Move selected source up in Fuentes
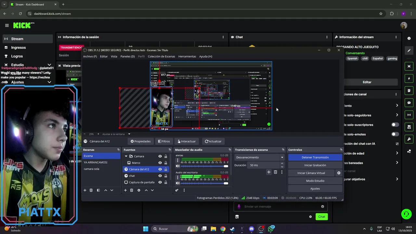This screenshot has width=416, height=234. pyautogui.click(x=146, y=190)
